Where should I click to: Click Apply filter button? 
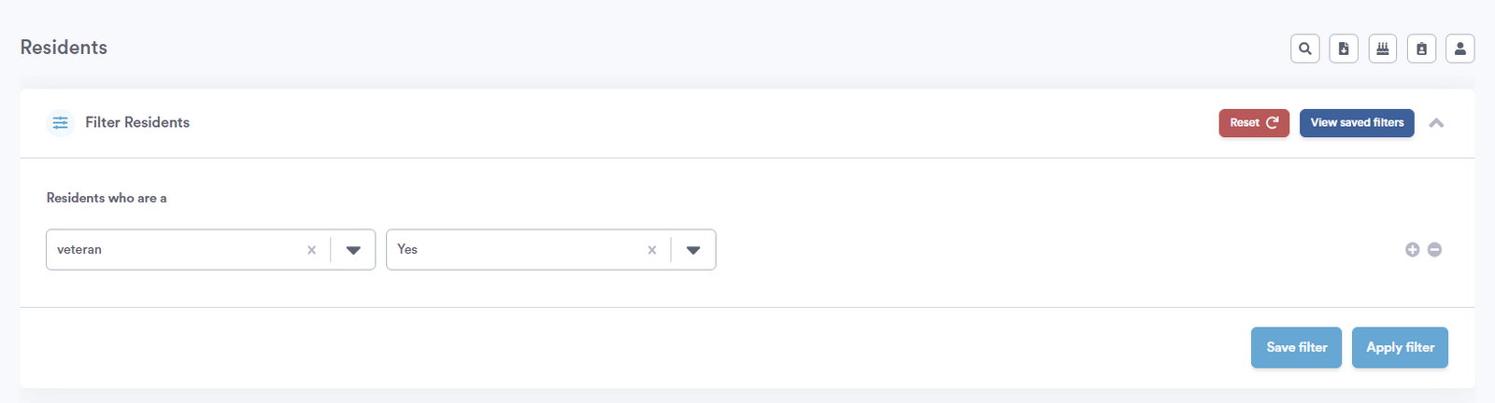click(x=1400, y=347)
